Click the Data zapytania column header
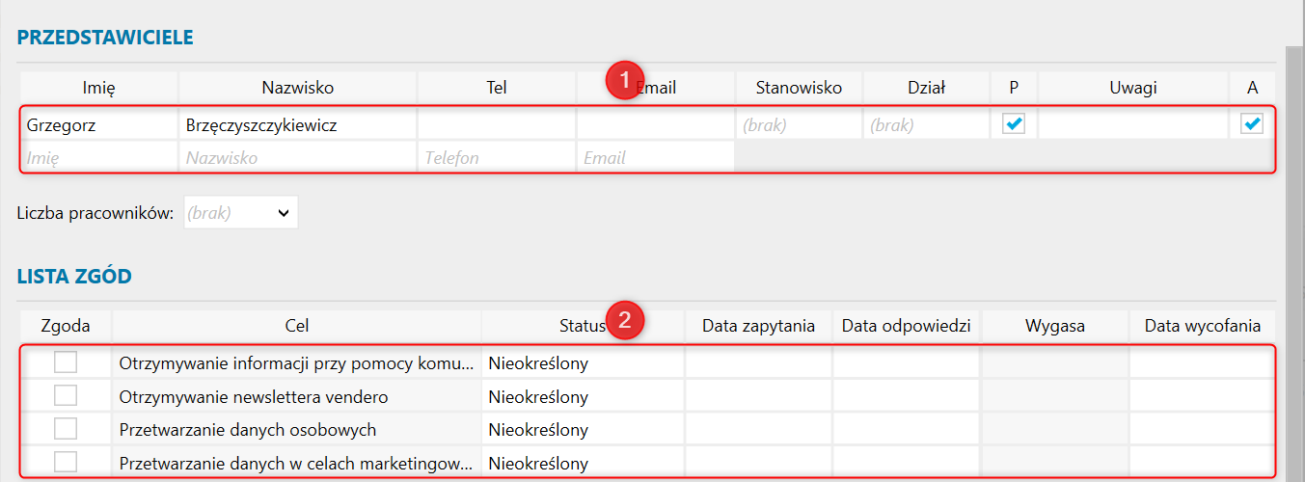The height and width of the screenshot is (482, 1305). 758,326
